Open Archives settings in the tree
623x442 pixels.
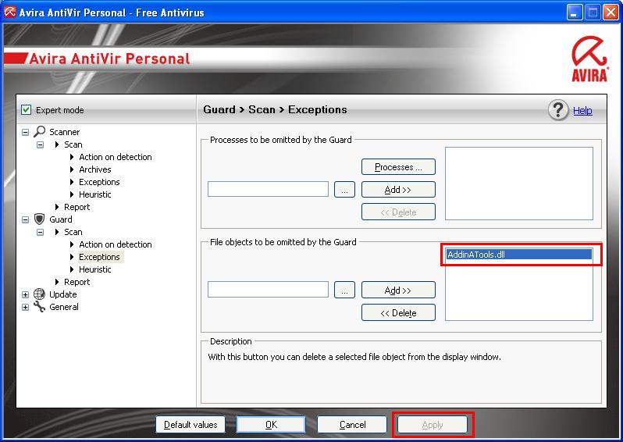pyautogui.click(x=95, y=169)
